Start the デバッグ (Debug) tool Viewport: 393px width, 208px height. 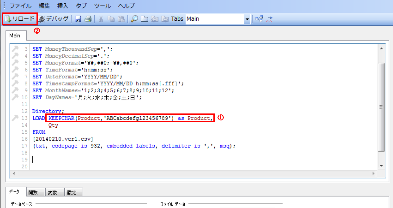[x=54, y=19]
